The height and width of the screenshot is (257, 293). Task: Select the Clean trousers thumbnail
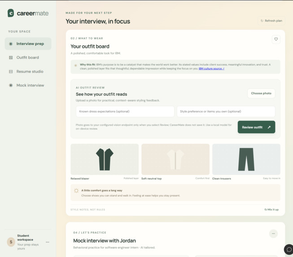tap(246, 159)
